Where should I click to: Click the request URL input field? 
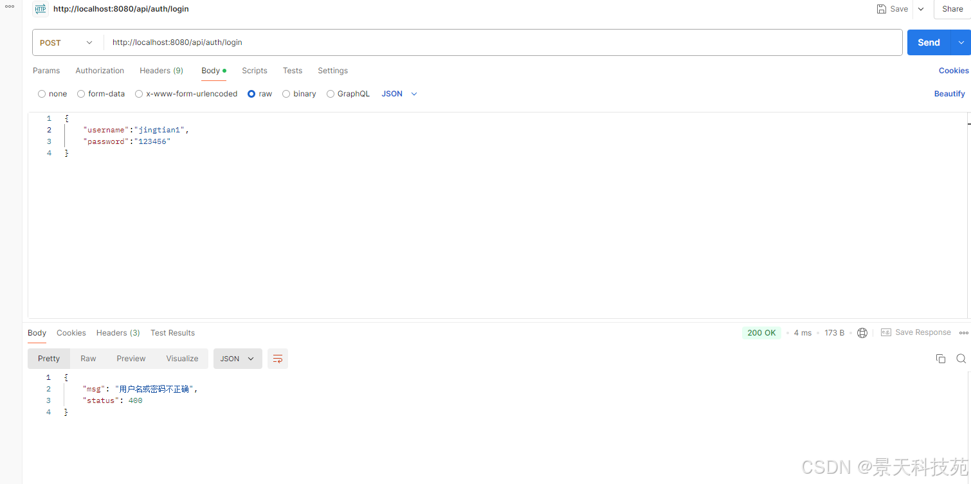click(502, 42)
